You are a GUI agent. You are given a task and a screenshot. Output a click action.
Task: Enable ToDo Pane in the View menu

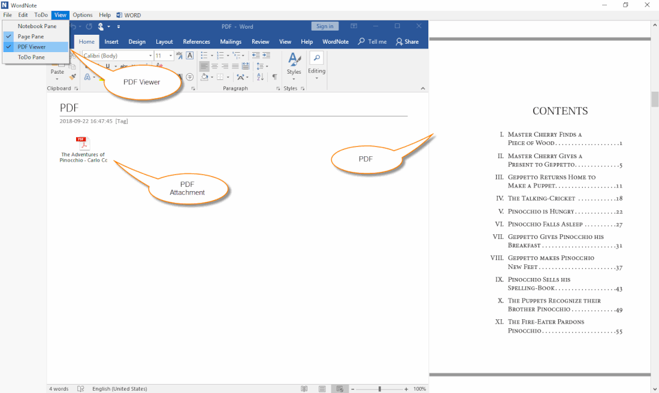click(36, 57)
